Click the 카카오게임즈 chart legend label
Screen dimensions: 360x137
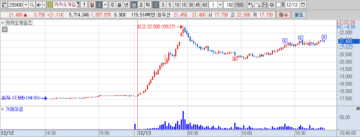[x=19, y=23]
